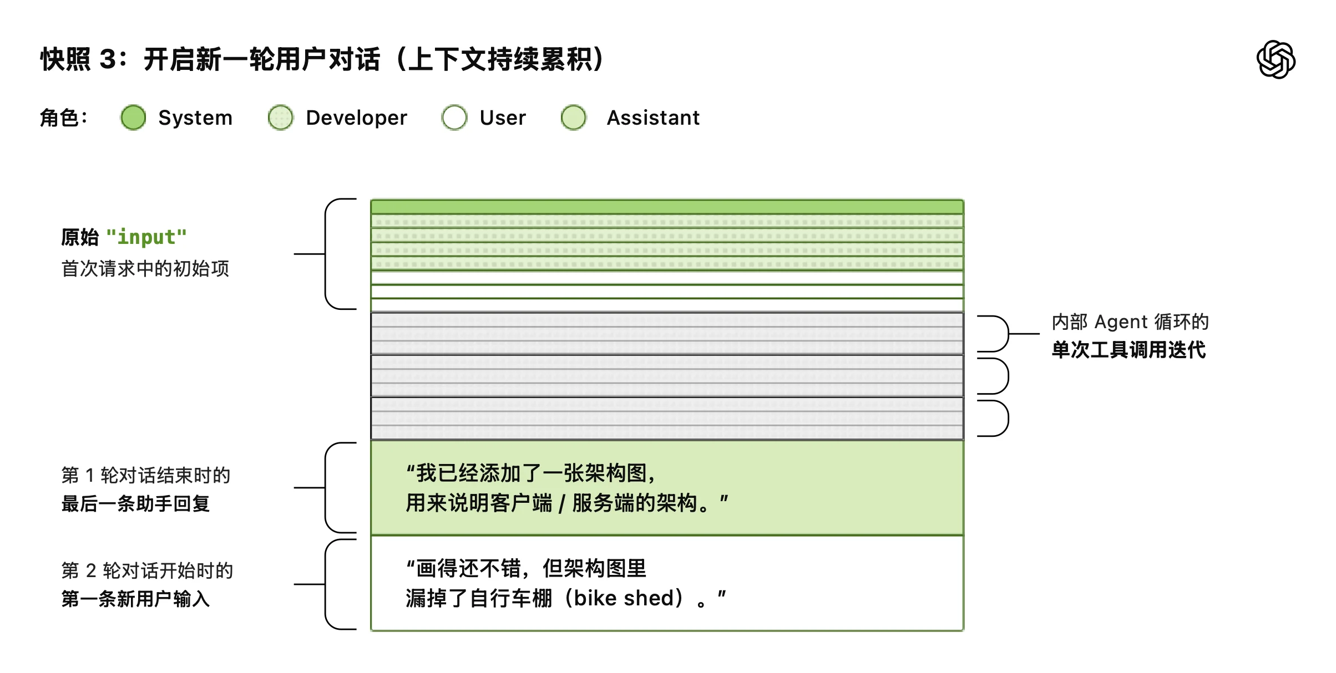This screenshot has width=1336, height=673.
Task: Select the System legend label
Action: [195, 118]
